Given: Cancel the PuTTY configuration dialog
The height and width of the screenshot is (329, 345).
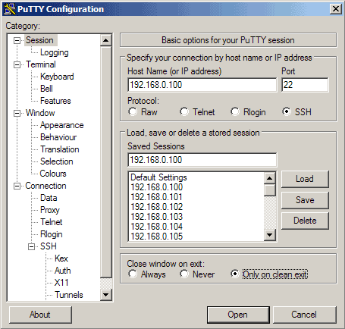Looking at the screenshot, I should pyautogui.click(x=304, y=315).
